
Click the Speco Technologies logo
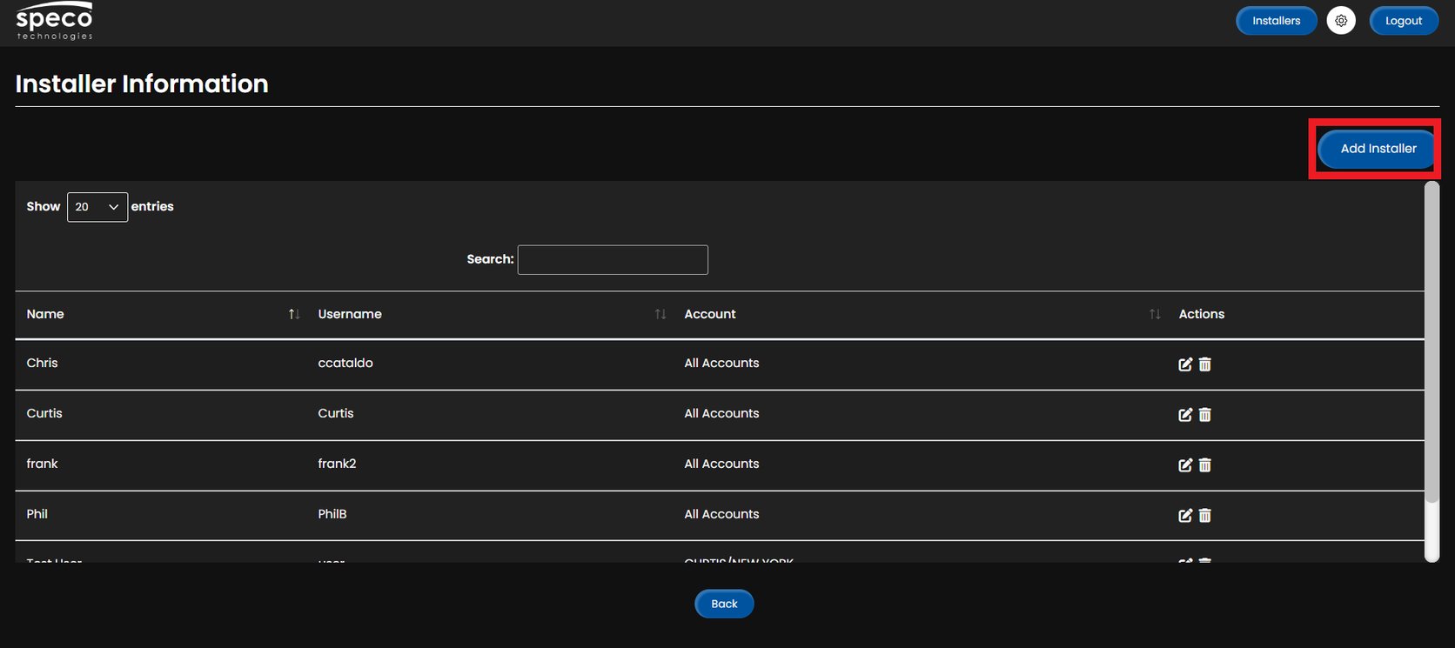[54, 21]
